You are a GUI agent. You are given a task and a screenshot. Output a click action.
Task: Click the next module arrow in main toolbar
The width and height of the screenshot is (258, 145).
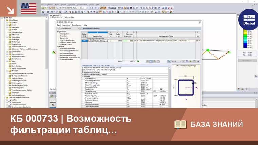click(93, 8)
